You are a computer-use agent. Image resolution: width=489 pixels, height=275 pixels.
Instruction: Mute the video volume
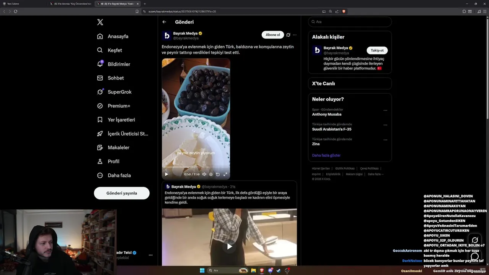[204, 174]
